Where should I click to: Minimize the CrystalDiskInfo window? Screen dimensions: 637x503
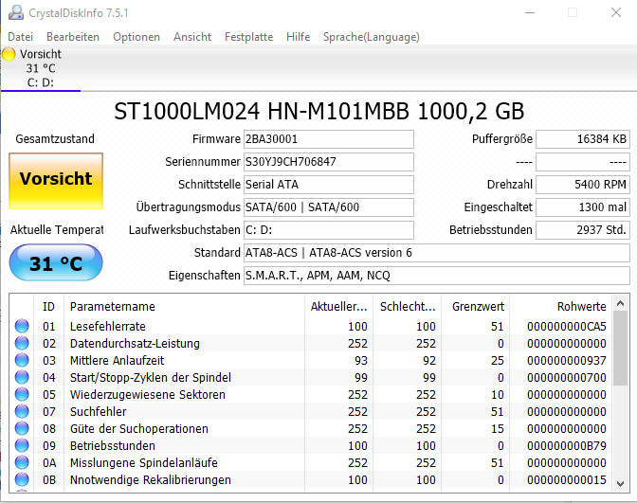530,12
